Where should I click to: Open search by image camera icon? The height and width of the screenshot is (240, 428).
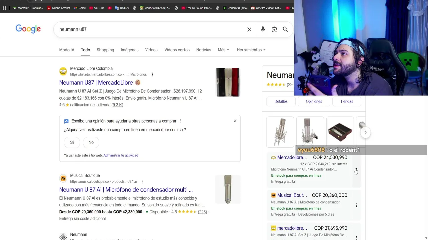[x=274, y=29]
